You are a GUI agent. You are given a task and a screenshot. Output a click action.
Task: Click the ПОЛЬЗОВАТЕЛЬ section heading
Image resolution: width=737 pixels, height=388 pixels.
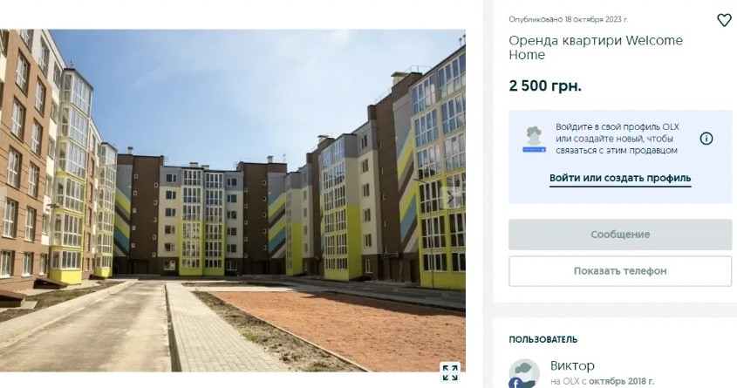click(543, 339)
